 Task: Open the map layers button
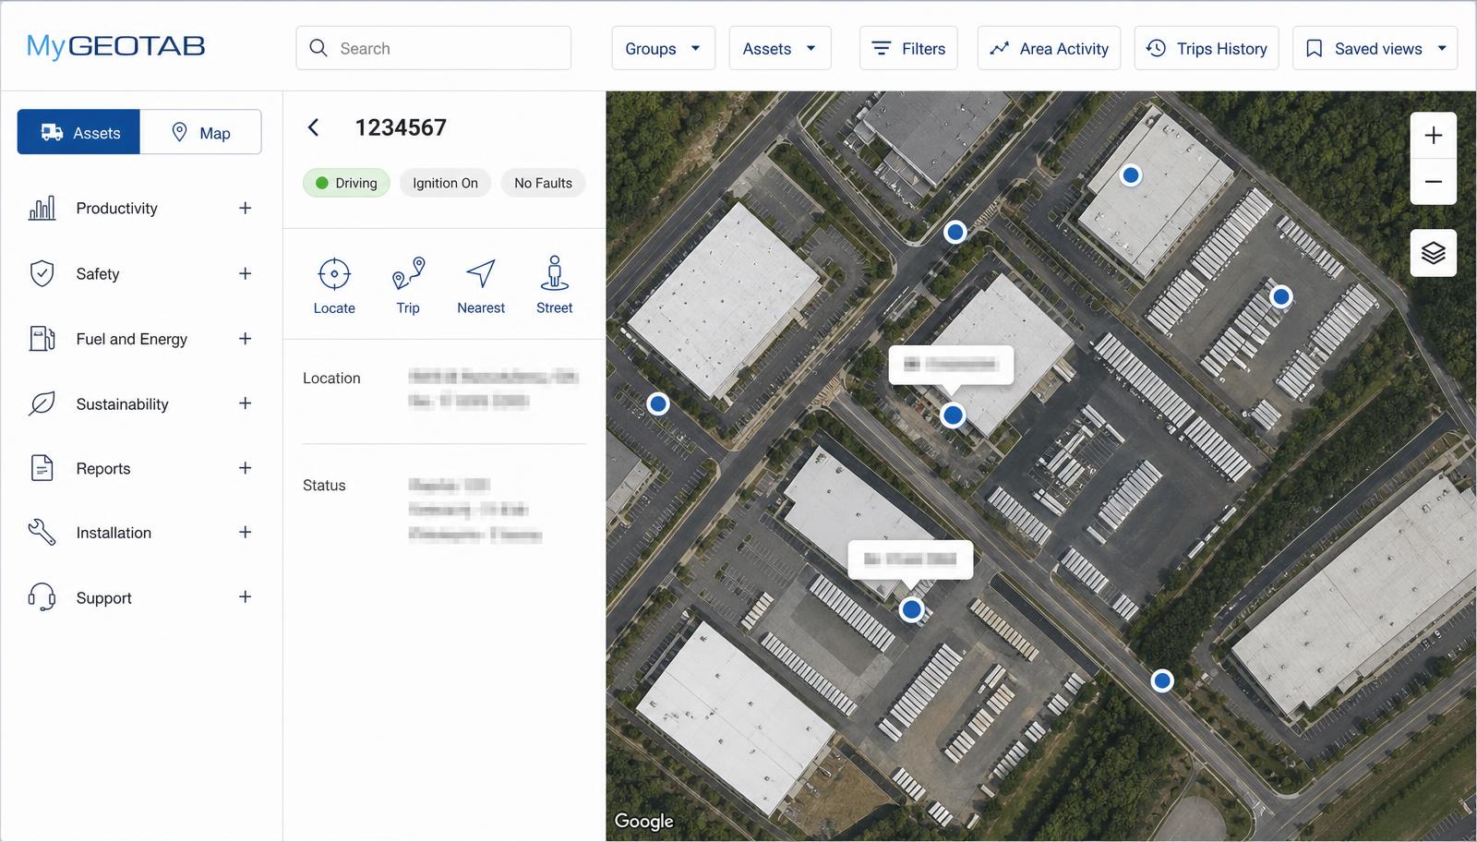pyautogui.click(x=1434, y=253)
